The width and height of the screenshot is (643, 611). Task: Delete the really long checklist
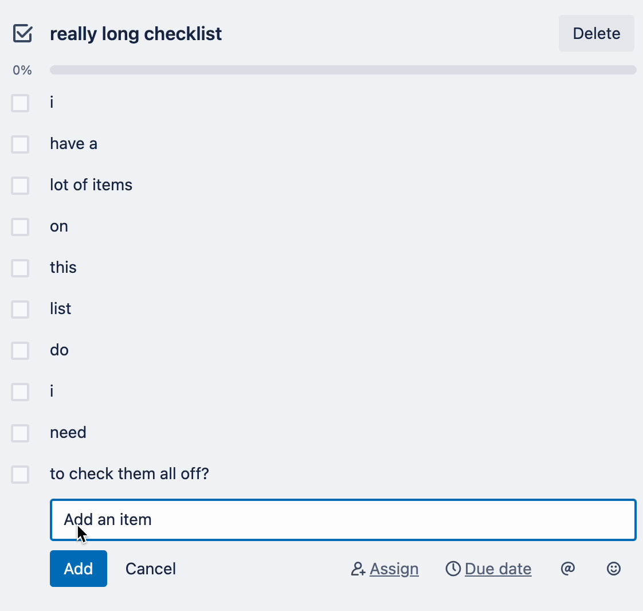596,33
